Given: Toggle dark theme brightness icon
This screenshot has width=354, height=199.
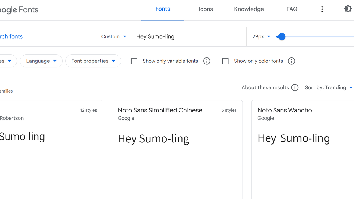Looking at the screenshot, I should point(348,9).
